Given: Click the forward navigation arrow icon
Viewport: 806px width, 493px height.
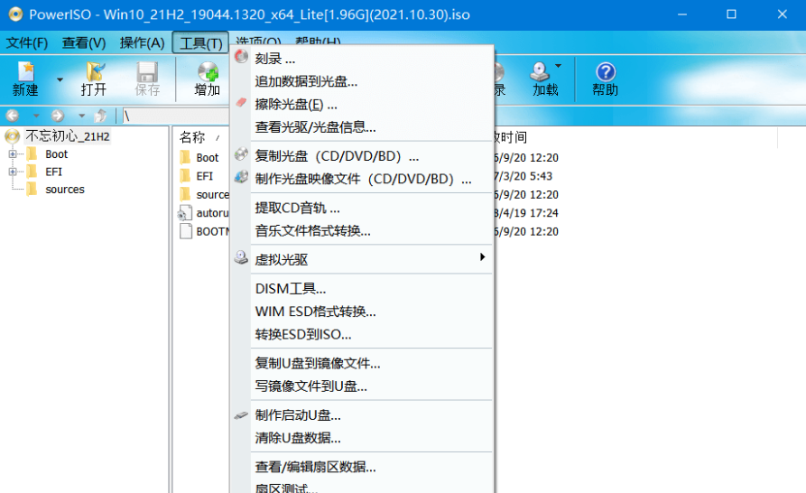Looking at the screenshot, I should (x=58, y=116).
